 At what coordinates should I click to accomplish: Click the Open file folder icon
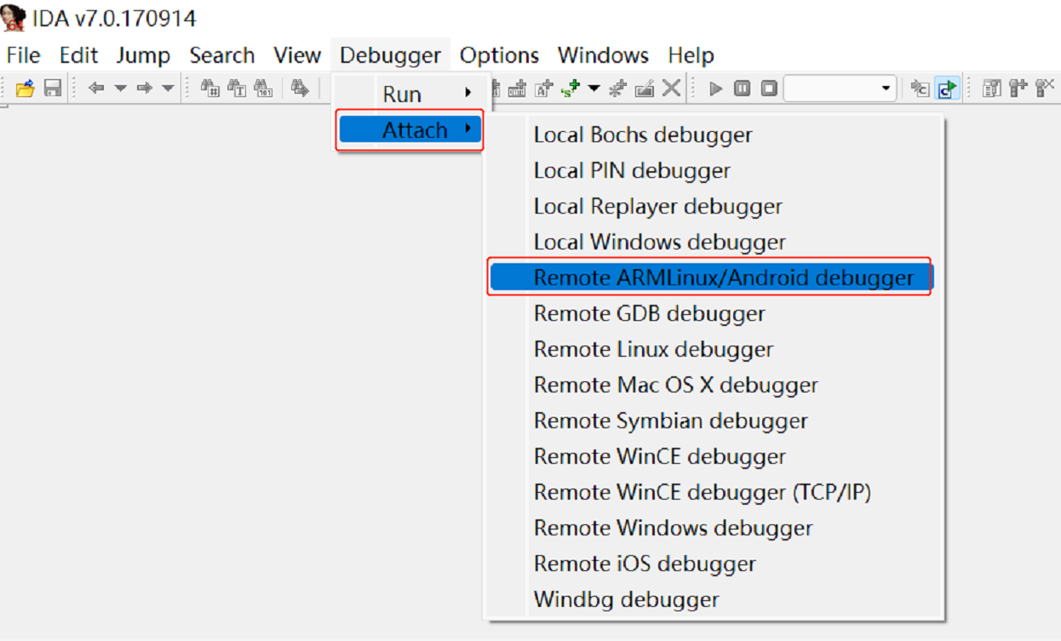(26, 88)
